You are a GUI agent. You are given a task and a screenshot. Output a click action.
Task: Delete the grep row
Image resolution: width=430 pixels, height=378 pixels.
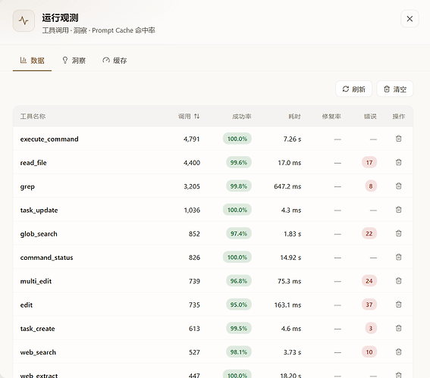[x=398, y=186]
